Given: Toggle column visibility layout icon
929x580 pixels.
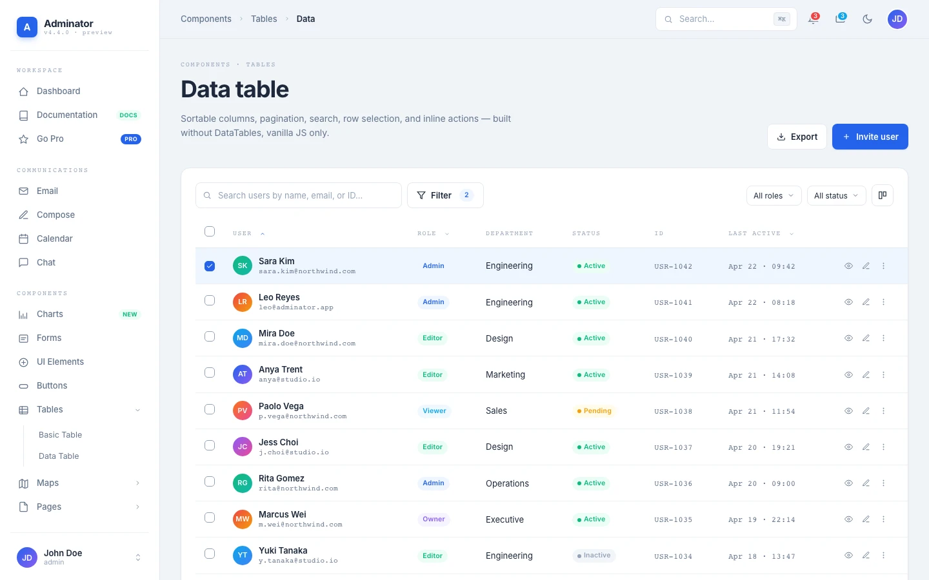Looking at the screenshot, I should coord(883,195).
